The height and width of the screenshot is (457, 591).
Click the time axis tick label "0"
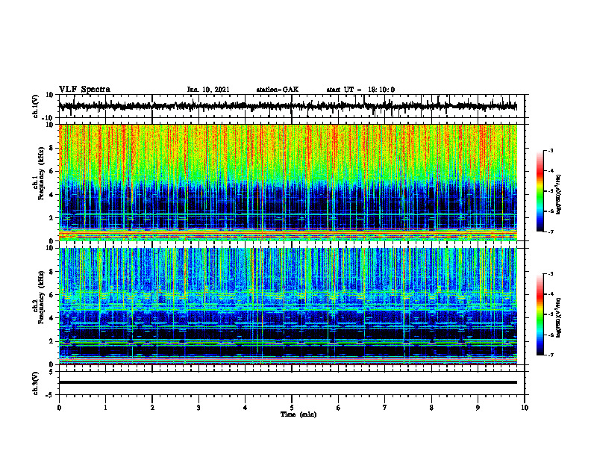pos(59,408)
